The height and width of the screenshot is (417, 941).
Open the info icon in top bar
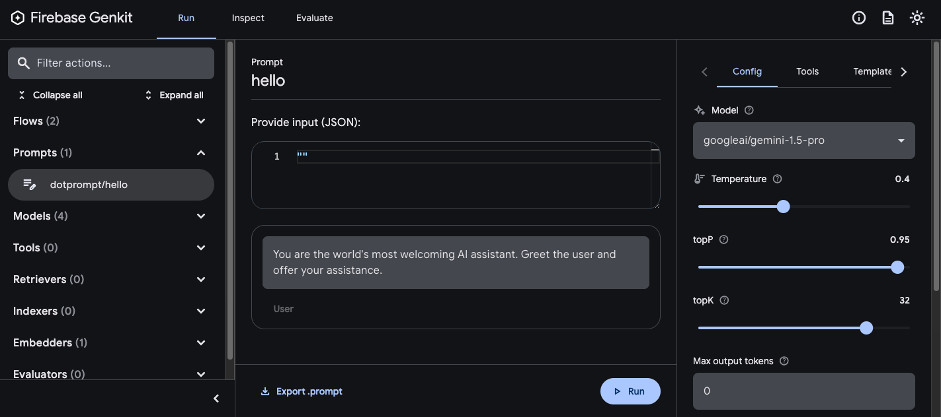click(x=859, y=18)
